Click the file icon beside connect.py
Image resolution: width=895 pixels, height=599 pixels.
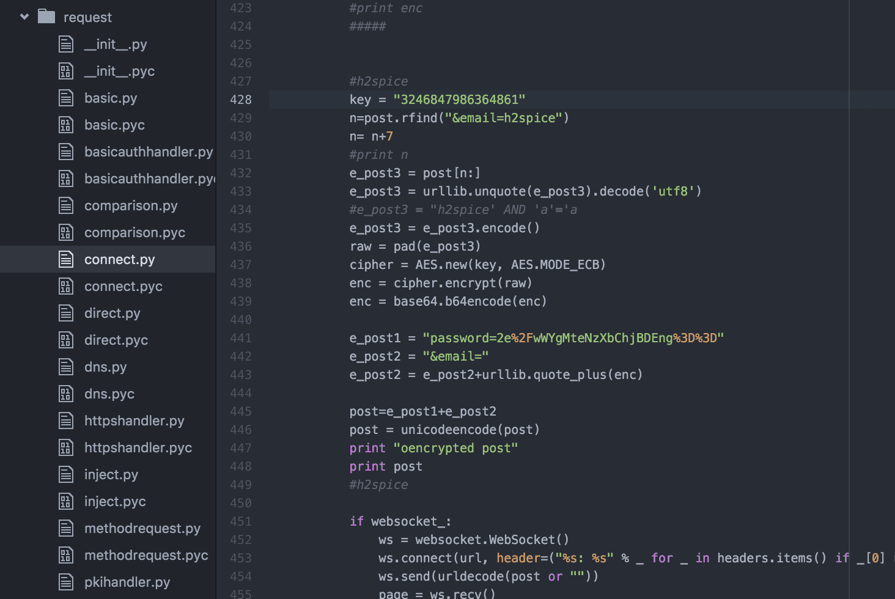tap(65, 259)
